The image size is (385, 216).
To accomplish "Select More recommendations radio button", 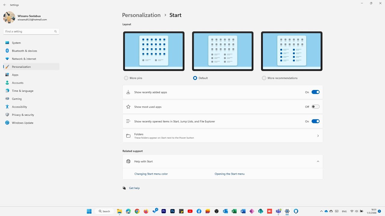I will tap(264, 78).
